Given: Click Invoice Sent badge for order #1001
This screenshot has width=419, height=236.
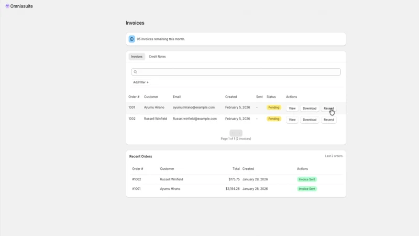Looking at the screenshot, I should click(307, 189).
